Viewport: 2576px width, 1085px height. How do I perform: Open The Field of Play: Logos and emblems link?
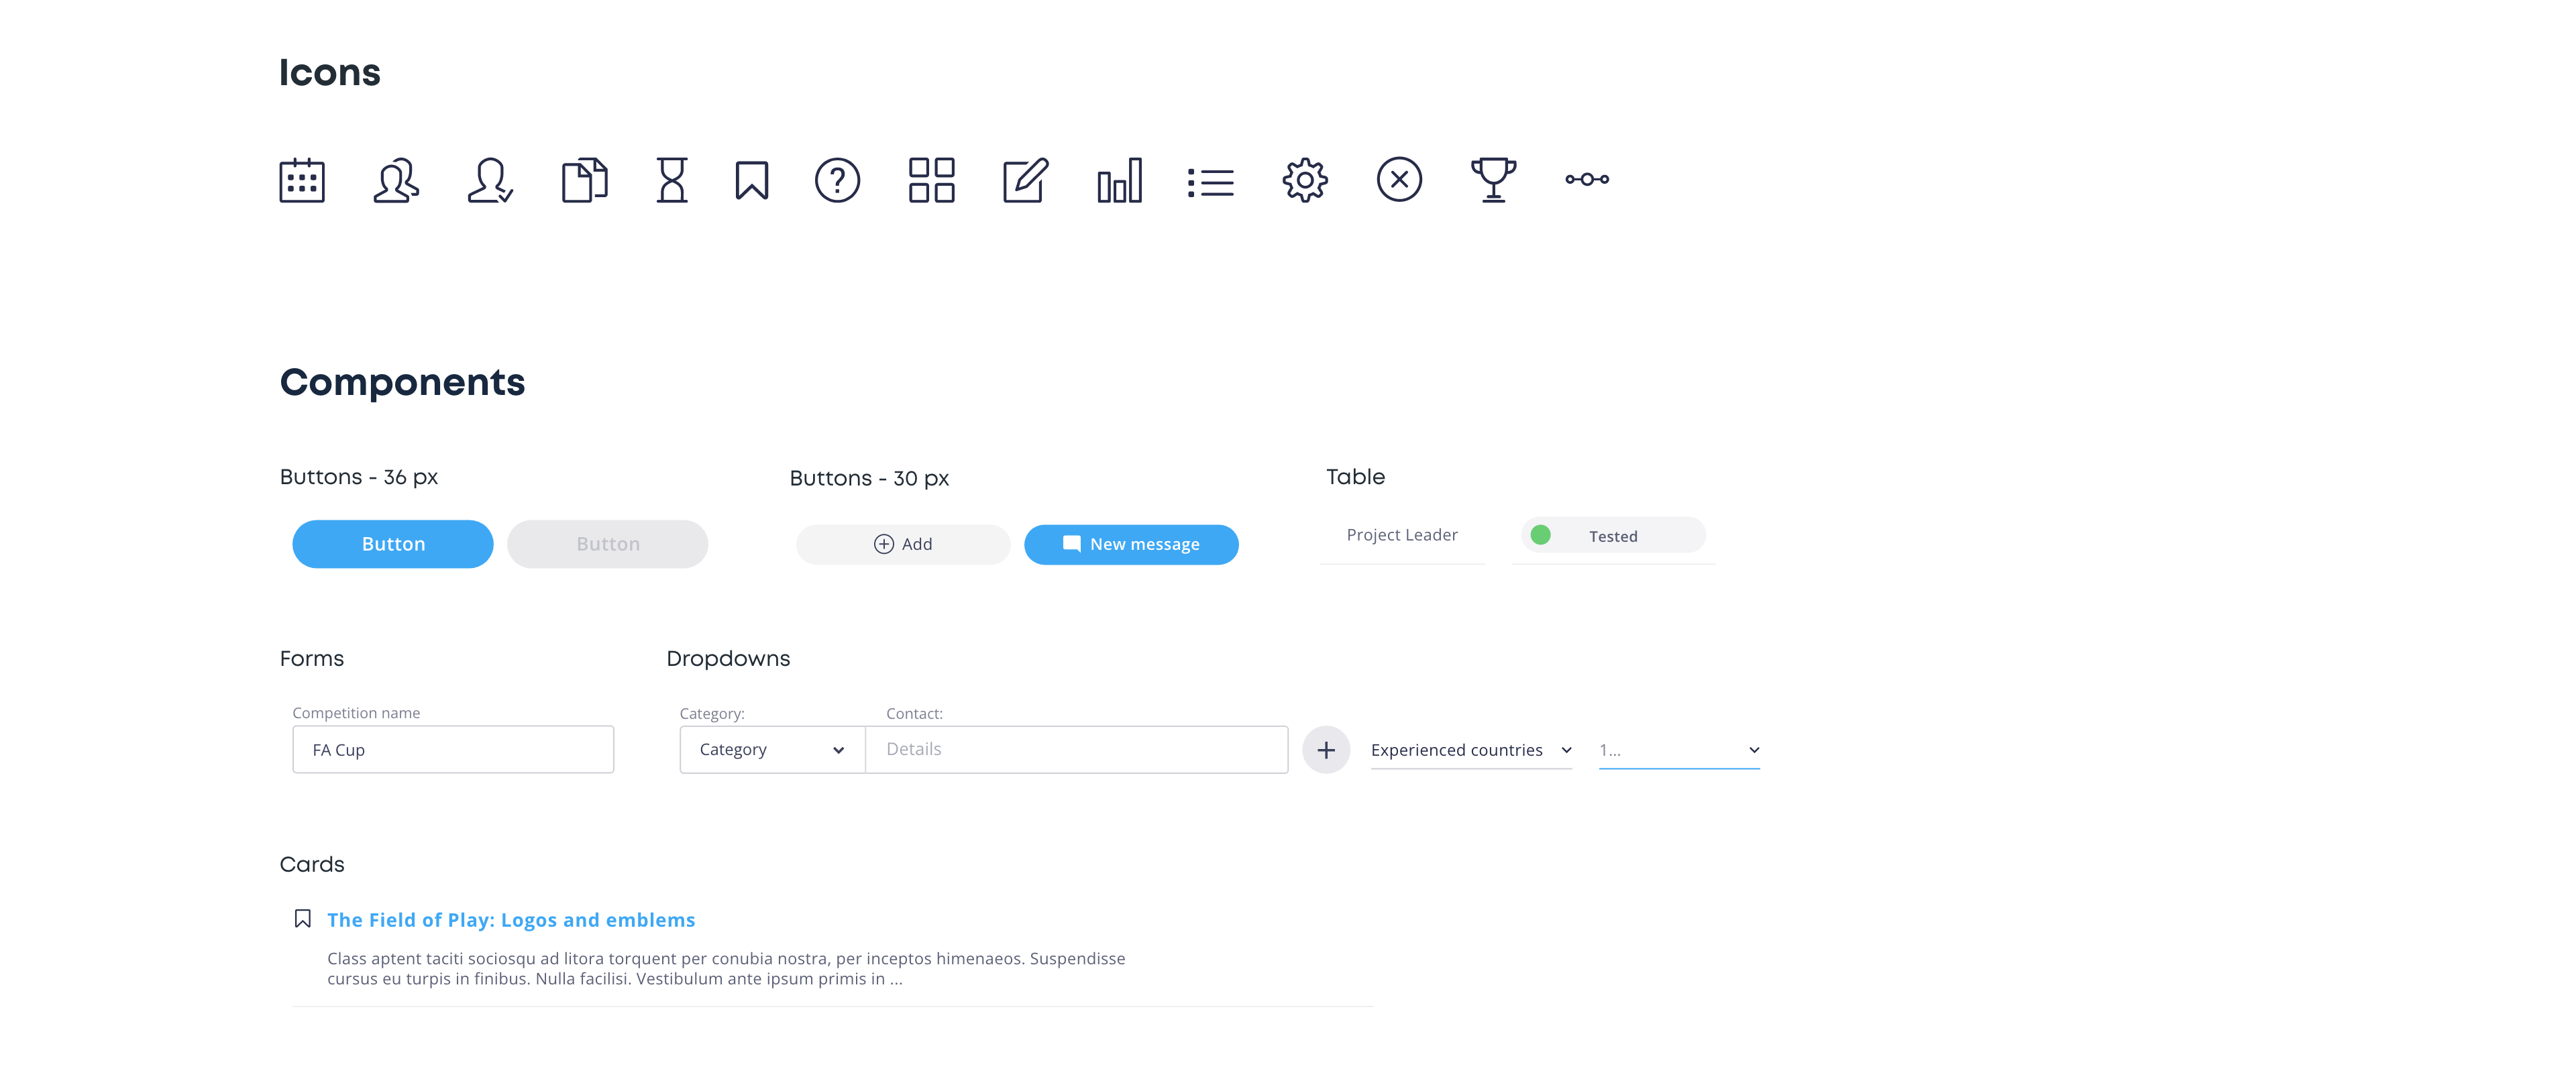[x=511, y=920]
